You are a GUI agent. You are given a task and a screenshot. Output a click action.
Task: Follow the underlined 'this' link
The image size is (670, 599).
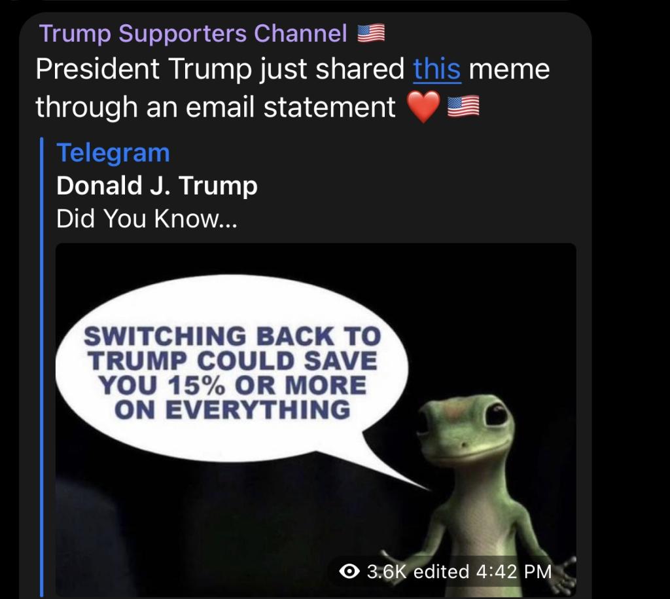(x=436, y=69)
